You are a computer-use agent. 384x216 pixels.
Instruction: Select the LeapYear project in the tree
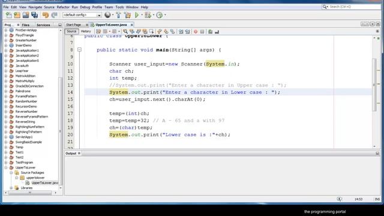22,71
